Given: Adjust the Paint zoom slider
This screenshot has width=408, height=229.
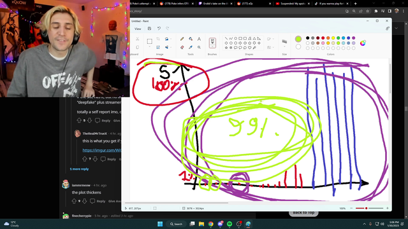Looking at the screenshot, I should pos(369,208).
